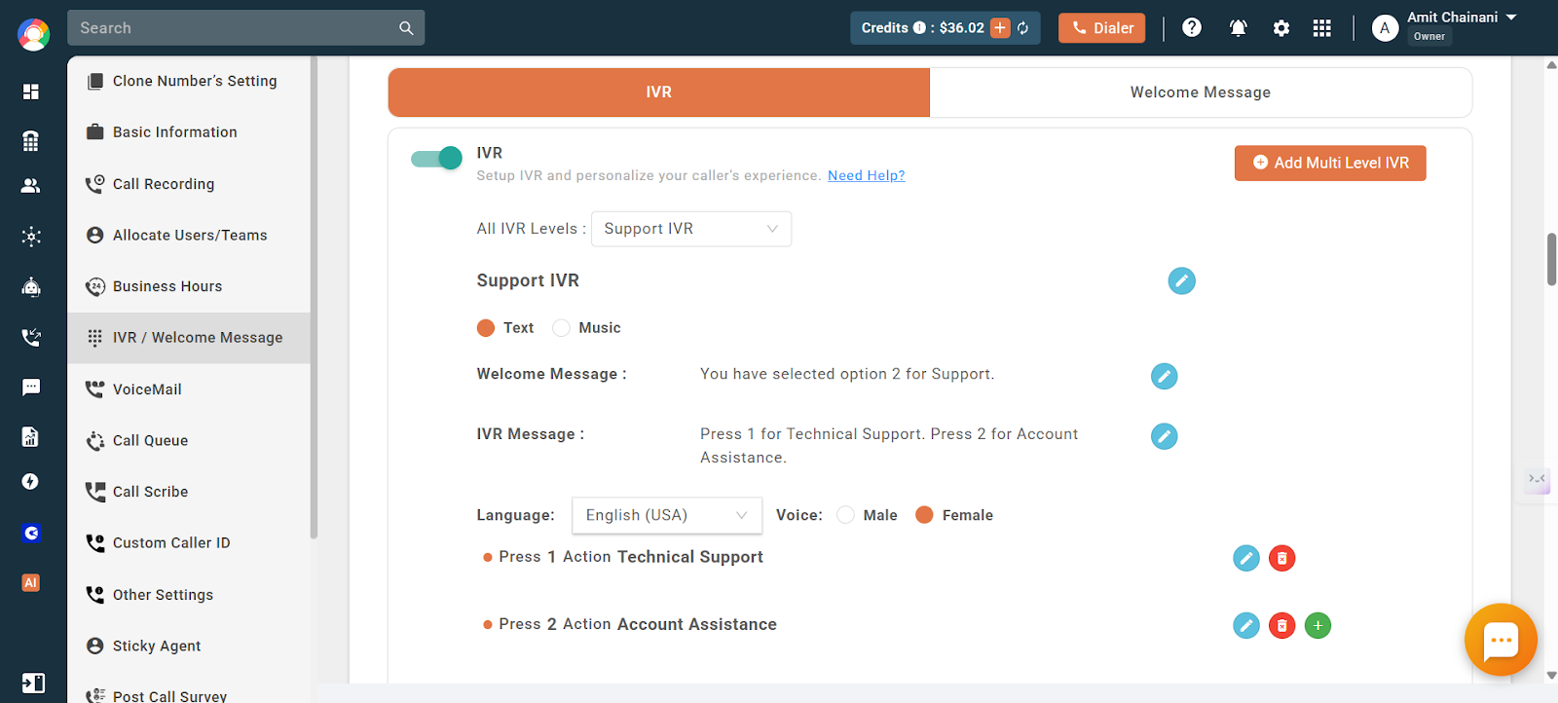Image resolution: width=1558 pixels, height=703 pixels.
Task: Open the live chat bubble widget
Action: [1501, 640]
